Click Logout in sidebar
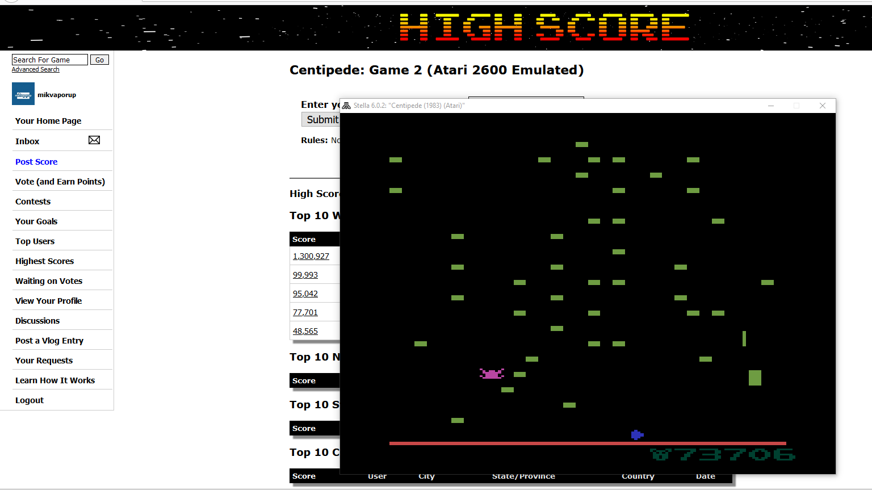The height and width of the screenshot is (490, 872). [30, 400]
